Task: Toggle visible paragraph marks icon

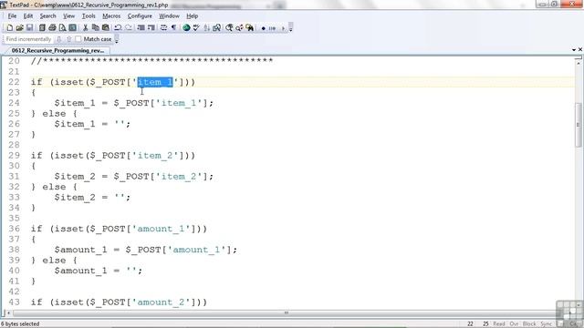Action: (x=173, y=28)
